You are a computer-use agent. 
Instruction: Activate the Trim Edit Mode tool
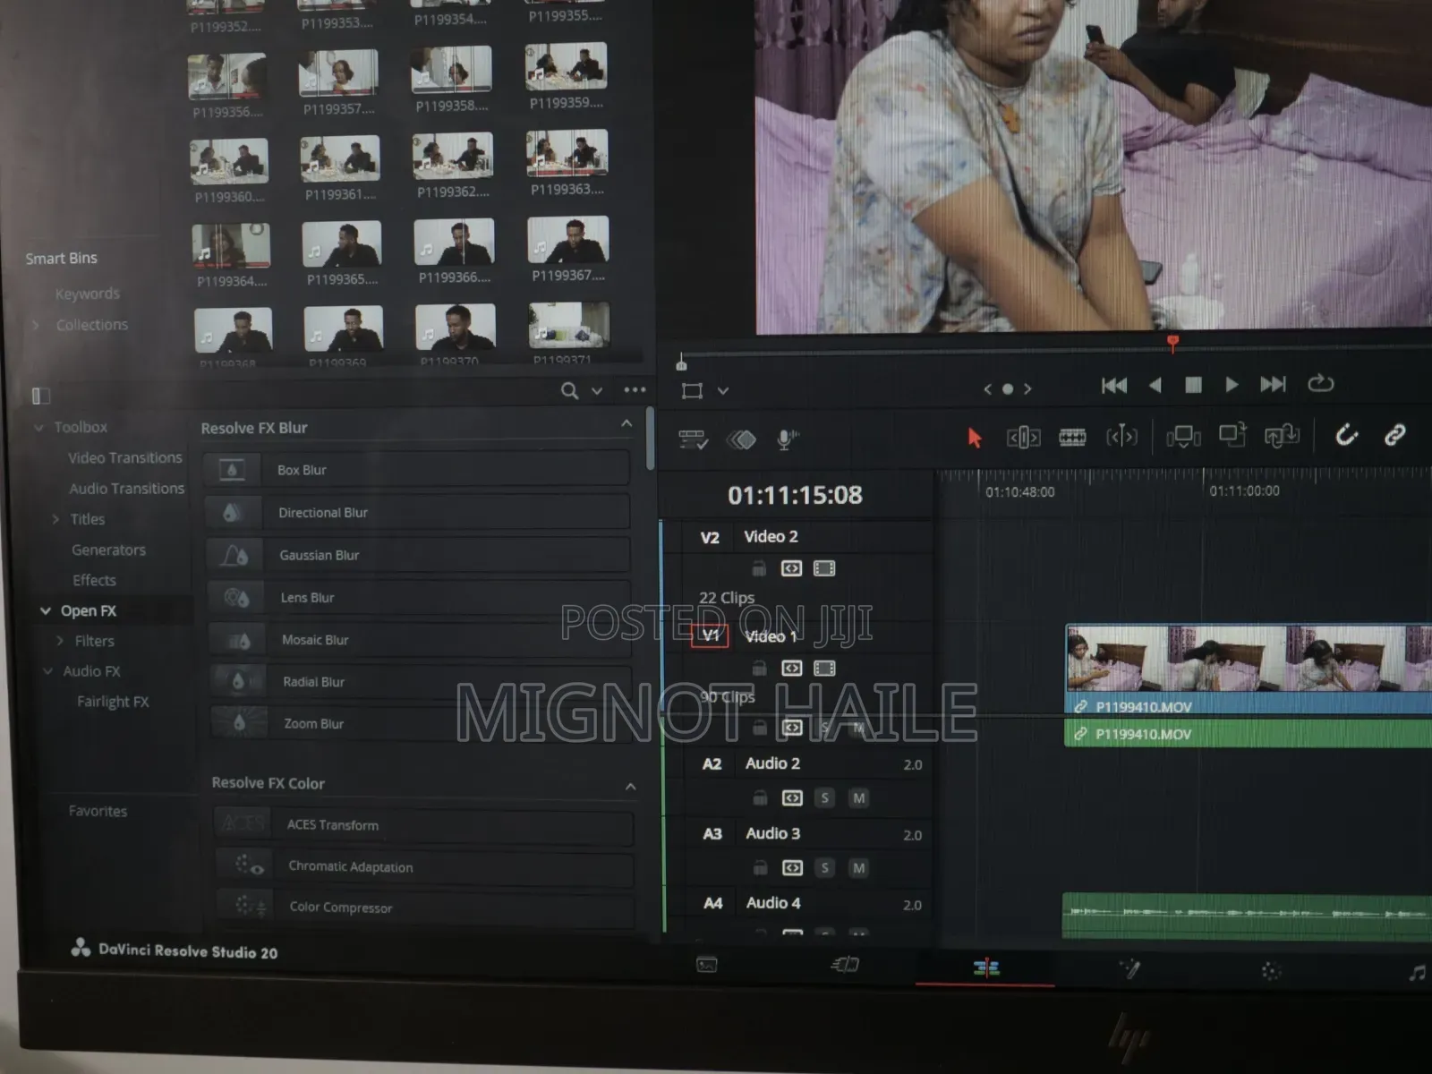coord(1023,438)
